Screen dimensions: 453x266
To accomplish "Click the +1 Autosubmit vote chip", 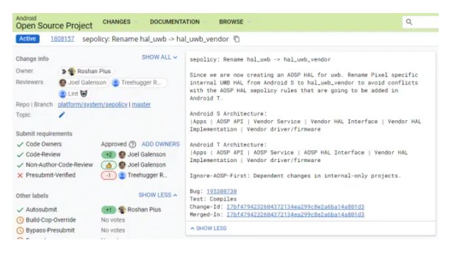I will tap(109, 210).
